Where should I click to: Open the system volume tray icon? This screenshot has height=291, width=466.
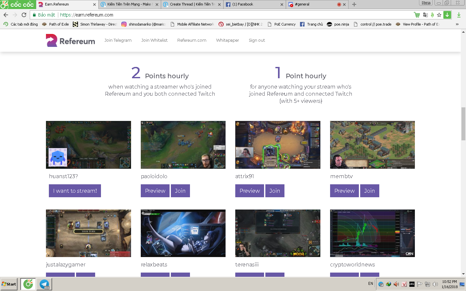[x=435, y=284]
